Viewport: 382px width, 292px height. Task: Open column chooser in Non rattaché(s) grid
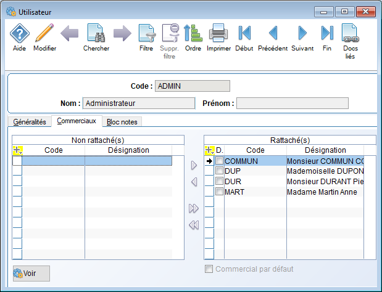tap(17, 150)
